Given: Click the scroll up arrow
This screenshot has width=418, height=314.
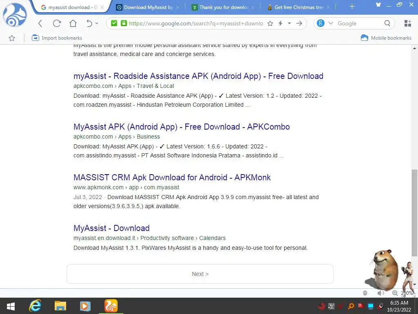Looking at the screenshot, I should [x=414, y=48].
